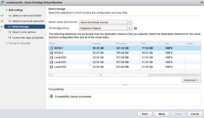Viewport: 204px width, 118px height.
Task: Click the Local-DS1 datastore icon
Action: tap(51, 62)
